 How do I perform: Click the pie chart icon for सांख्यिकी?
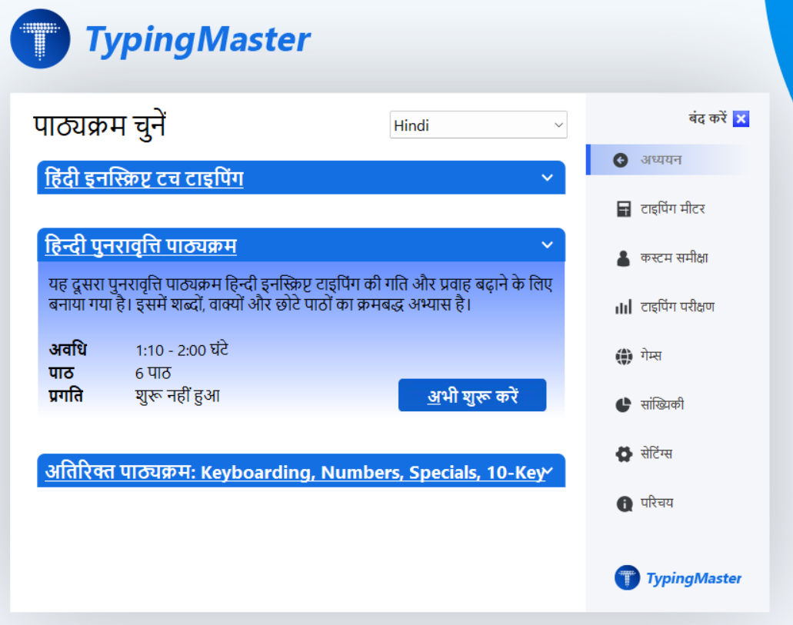click(x=624, y=405)
